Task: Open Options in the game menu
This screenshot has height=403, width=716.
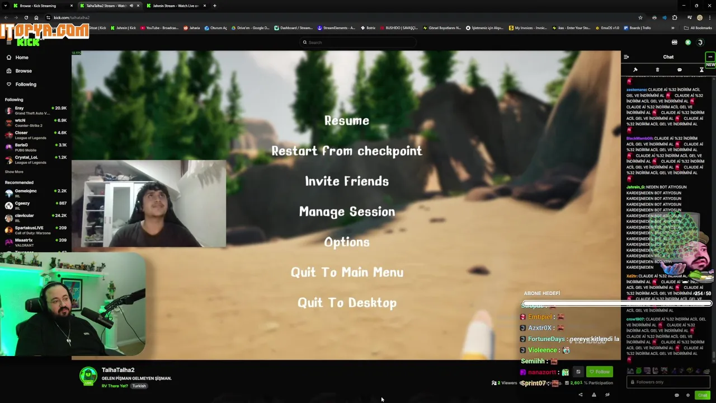Action: tap(347, 242)
